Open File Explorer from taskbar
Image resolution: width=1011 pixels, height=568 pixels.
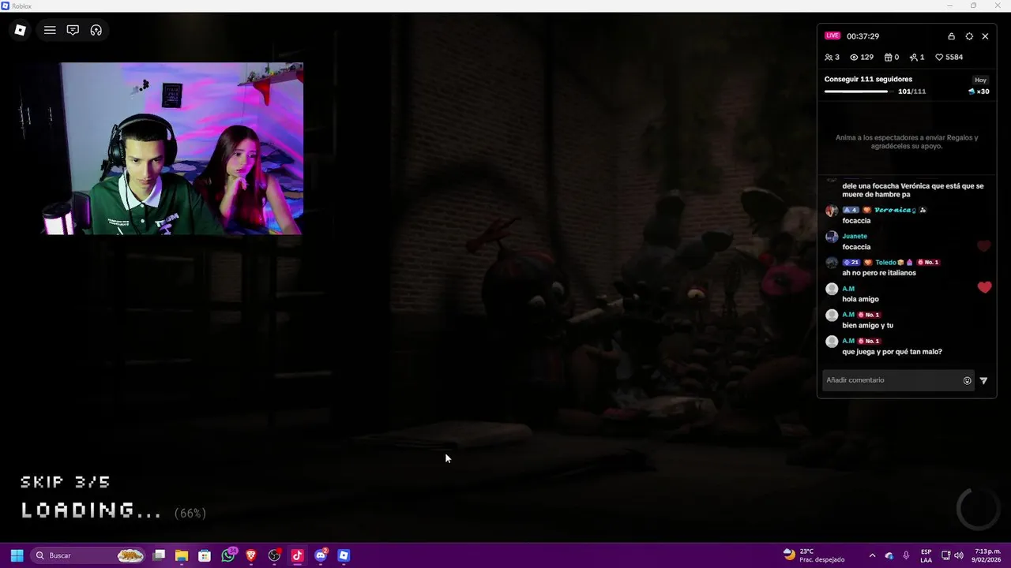tap(182, 555)
